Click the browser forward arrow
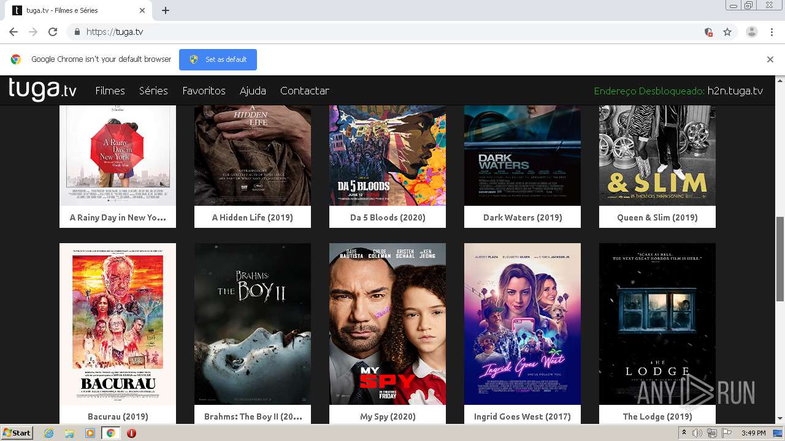This screenshot has width=785, height=441. (33, 32)
